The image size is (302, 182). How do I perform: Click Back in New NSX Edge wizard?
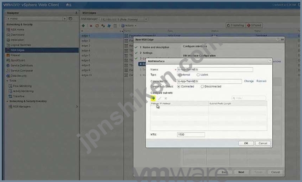(x=225, y=172)
